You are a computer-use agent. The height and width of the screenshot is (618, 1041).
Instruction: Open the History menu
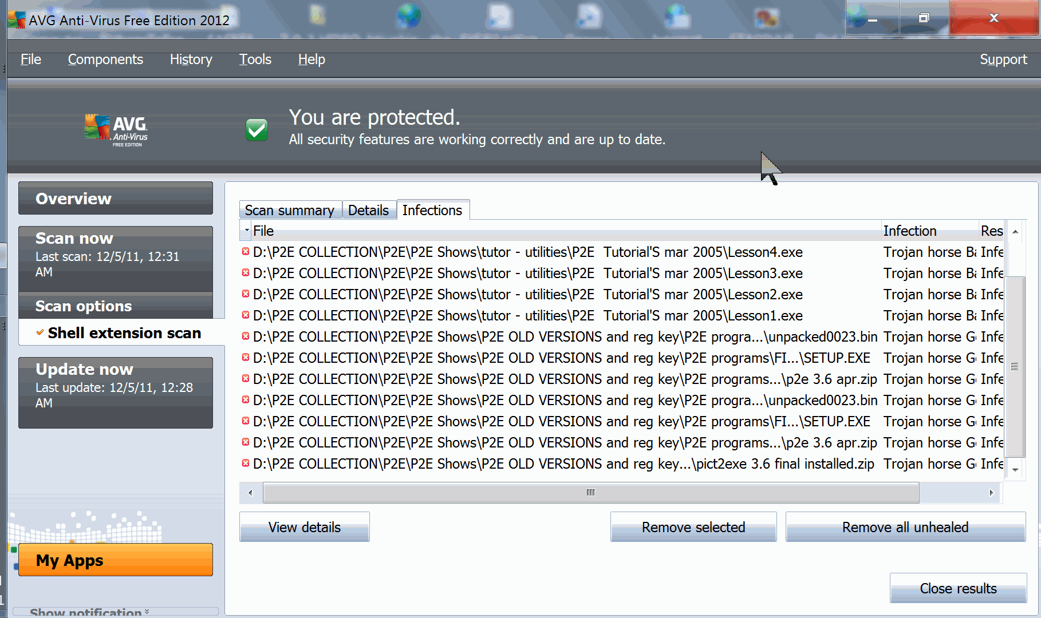[191, 60]
